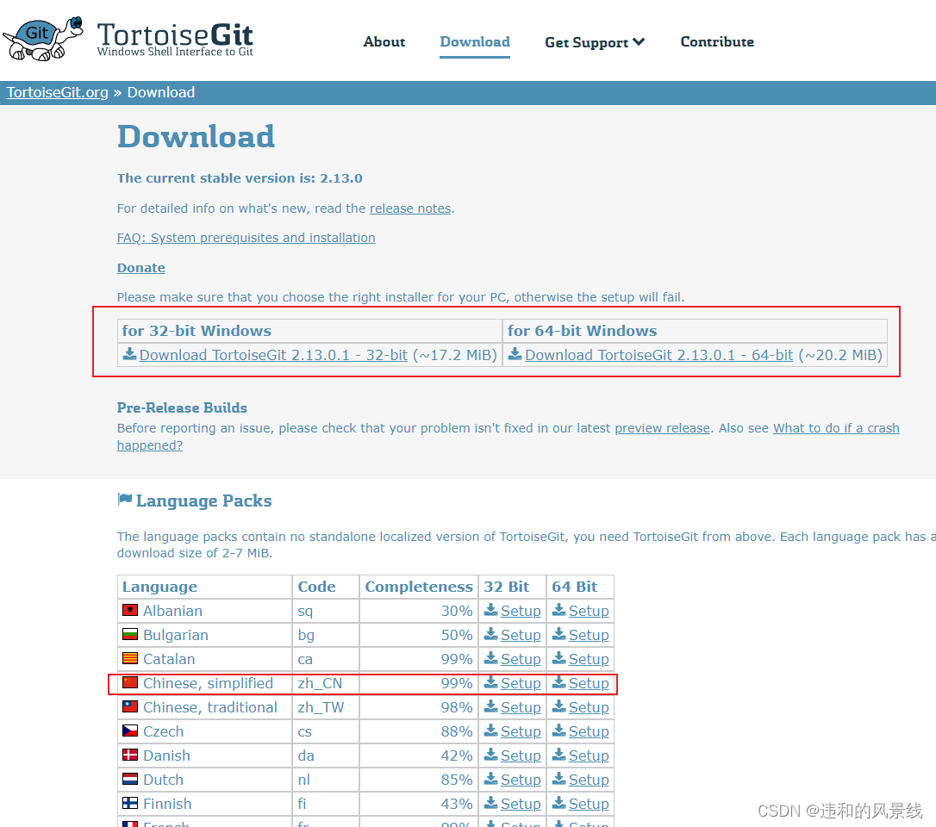Download Albanian 32 Bit Setup
936x827 pixels.
point(521,611)
